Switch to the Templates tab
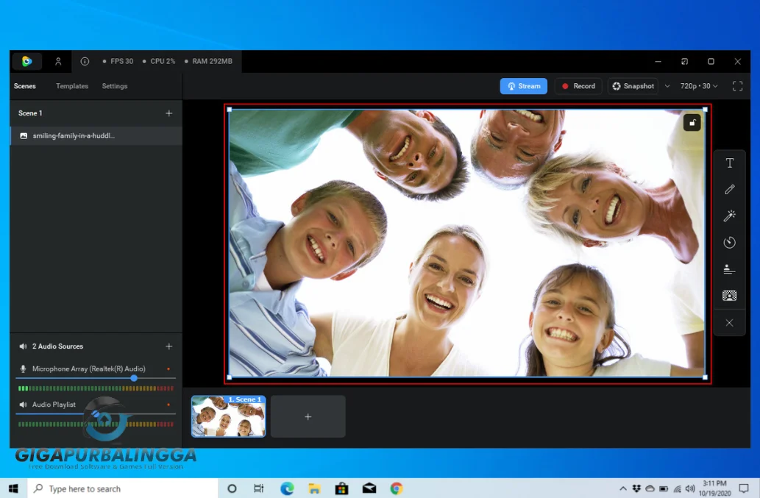The image size is (760, 498). 72,86
